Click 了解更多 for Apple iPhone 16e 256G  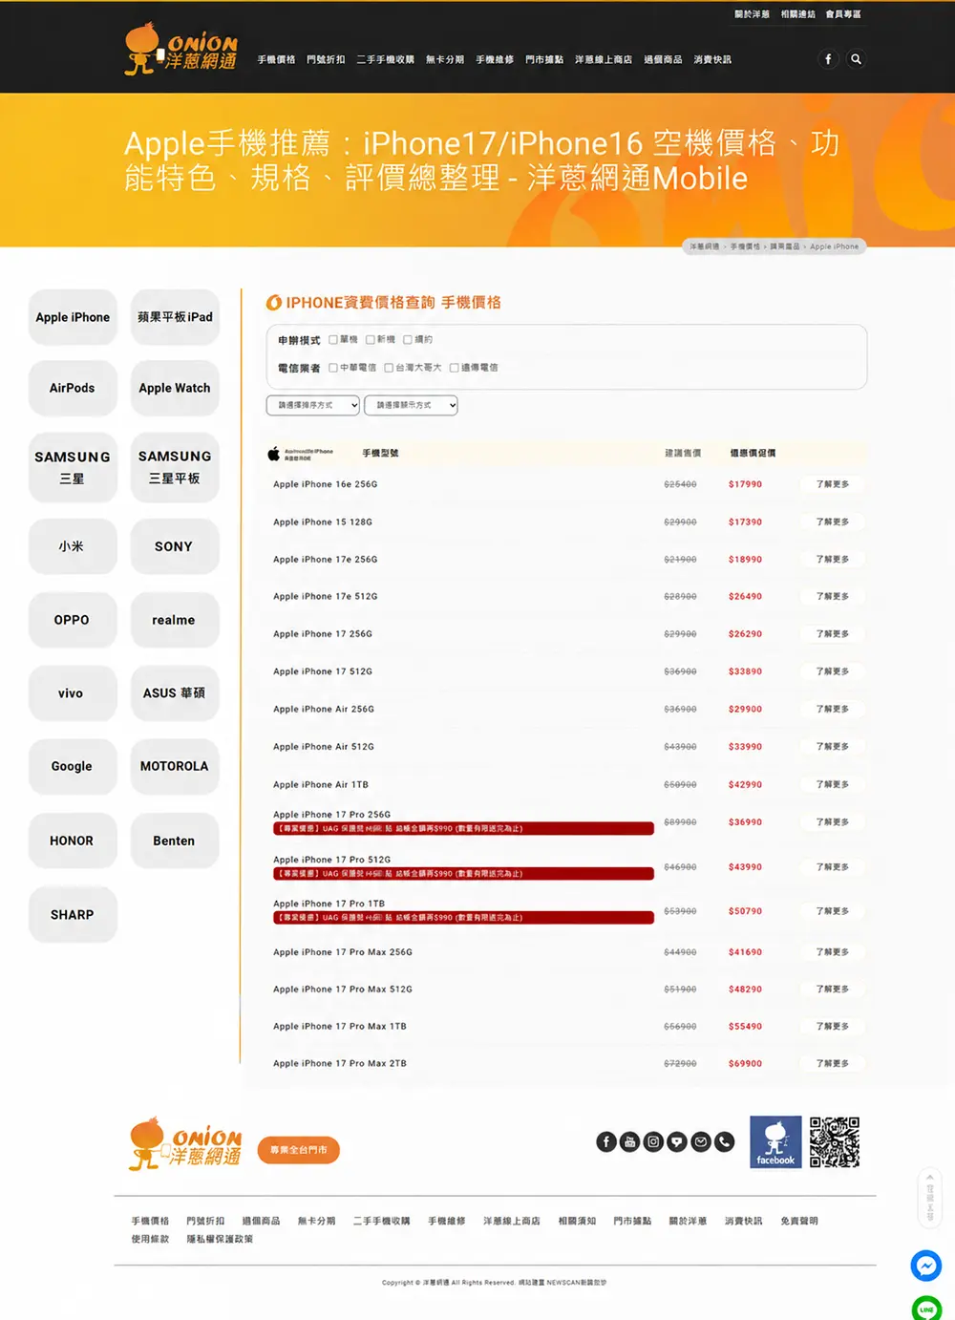click(832, 484)
